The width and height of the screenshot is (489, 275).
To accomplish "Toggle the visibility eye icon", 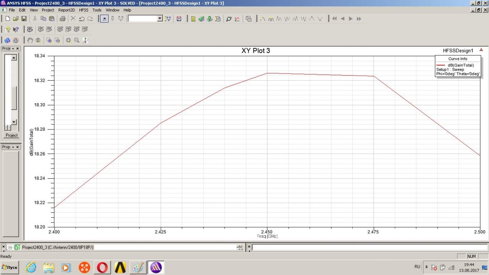I will 30,29.
